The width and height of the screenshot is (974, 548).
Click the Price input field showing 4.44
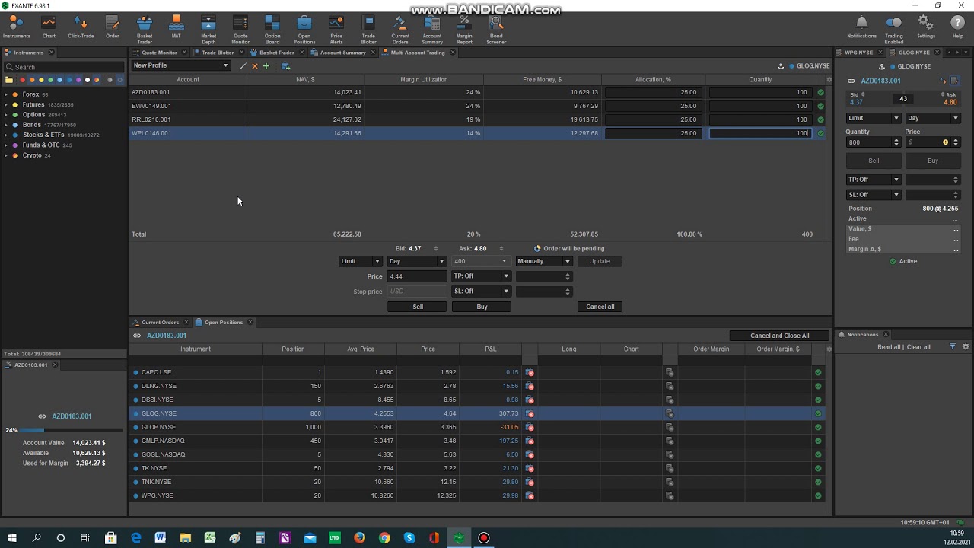pyautogui.click(x=418, y=276)
